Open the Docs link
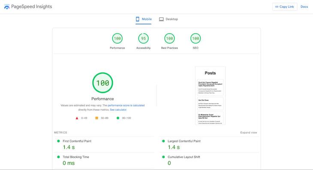Image resolution: width=313 pixels, height=170 pixels. point(304,6)
